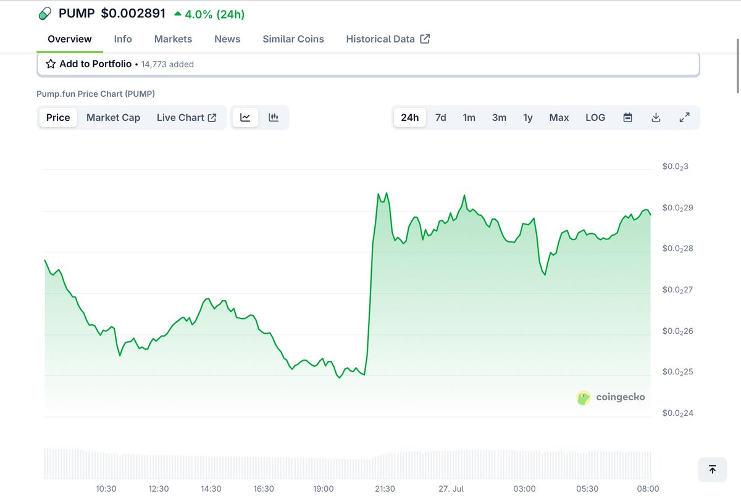Expand chart to fullscreen
The image size is (741, 504).
(684, 117)
